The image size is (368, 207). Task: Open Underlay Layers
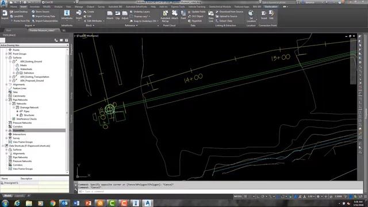[x=140, y=11]
